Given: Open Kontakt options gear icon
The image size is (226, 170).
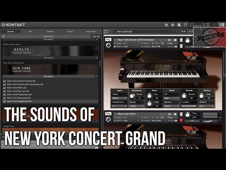Looking at the screenshot, I should 173,25.
